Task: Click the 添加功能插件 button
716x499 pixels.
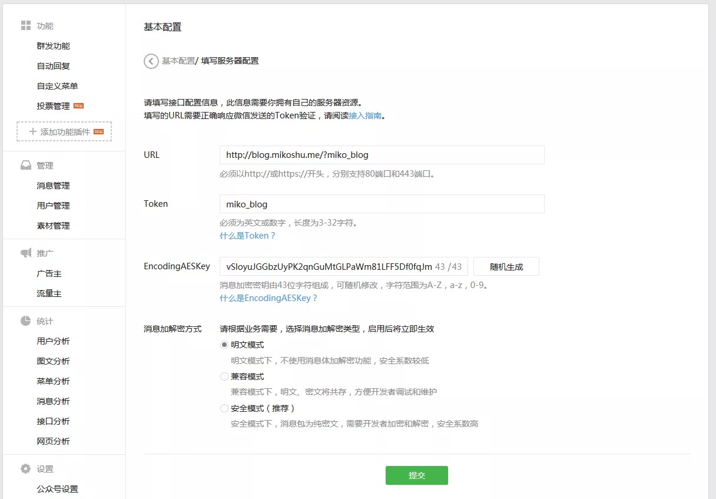Action: [x=64, y=131]
